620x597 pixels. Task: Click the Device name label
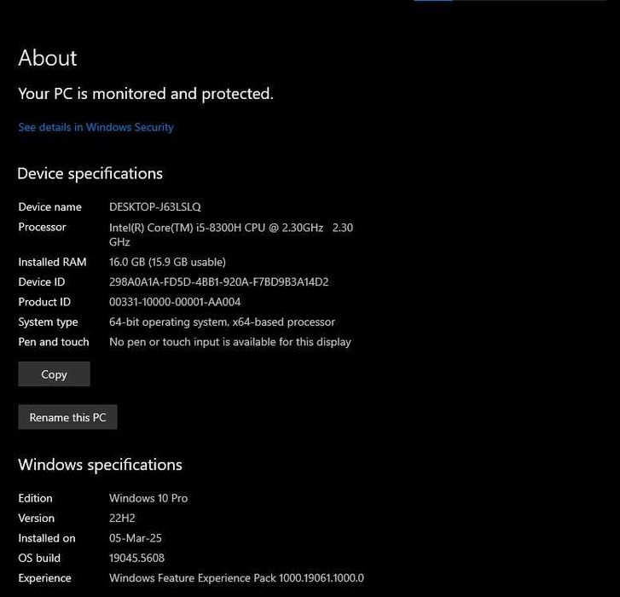tap(49, 206)
